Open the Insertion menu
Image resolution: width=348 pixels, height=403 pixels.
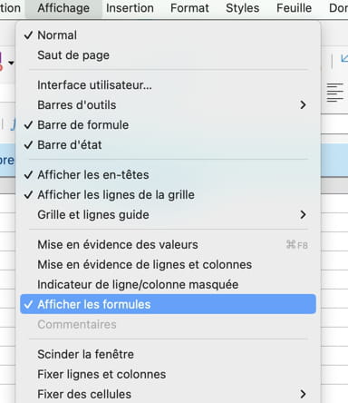[x=130, y=8]
